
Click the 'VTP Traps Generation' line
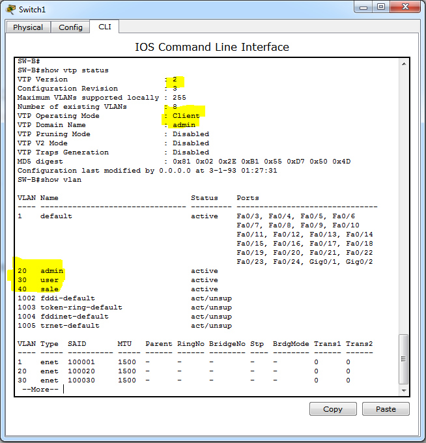113,152
